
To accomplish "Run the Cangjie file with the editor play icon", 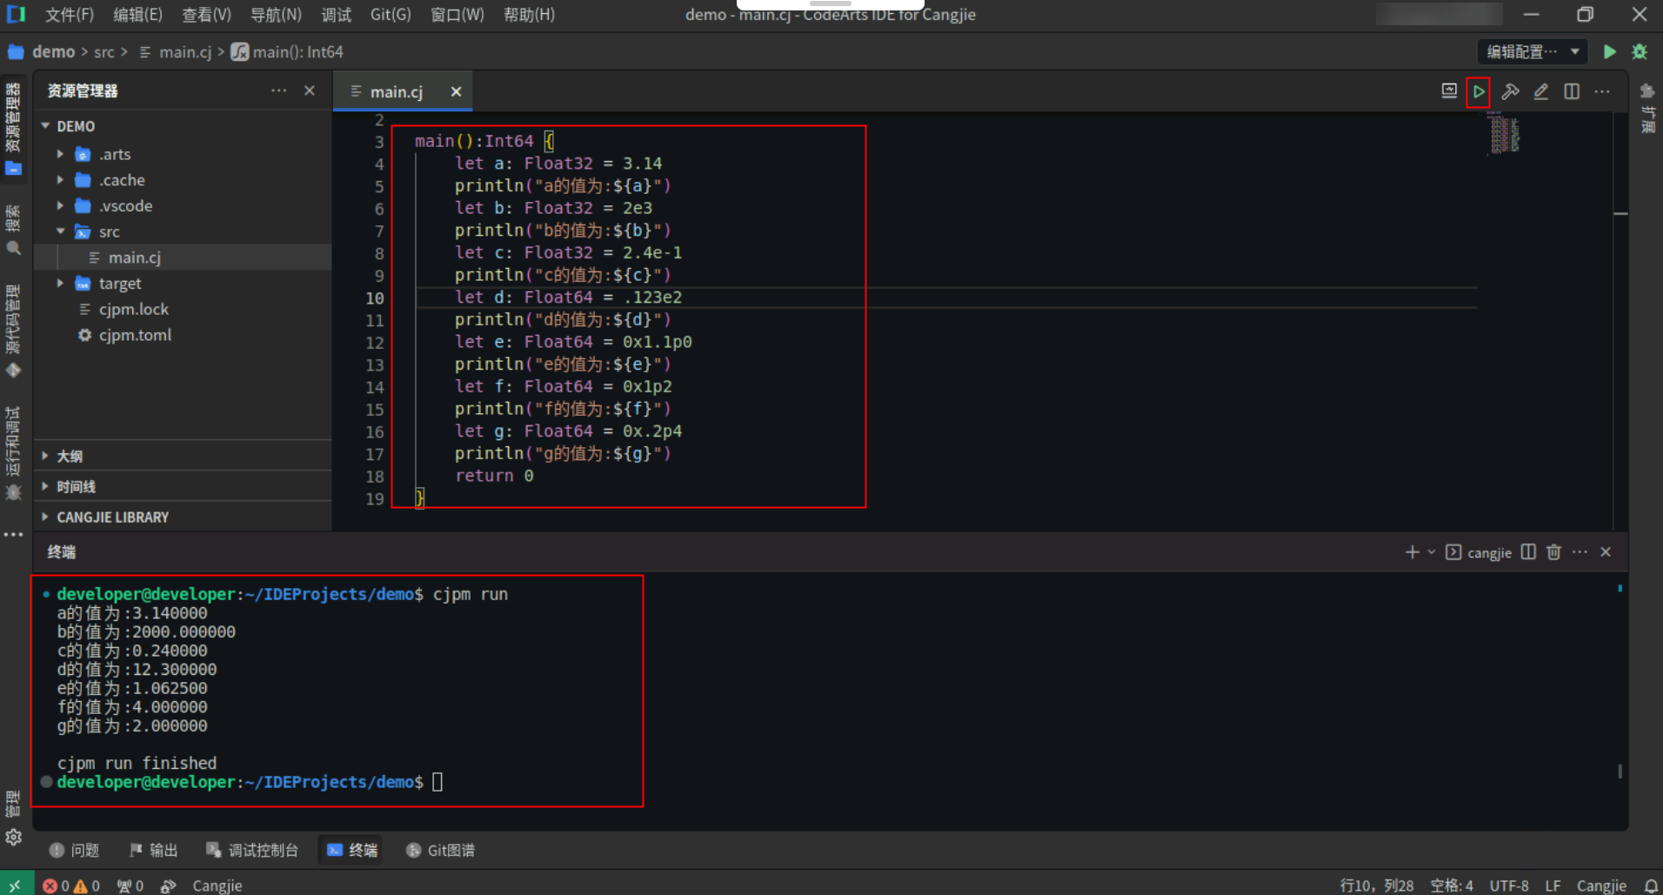I will [1479, 91].
